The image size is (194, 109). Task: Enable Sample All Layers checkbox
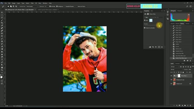pyautogui.click(x=65, y=6)
